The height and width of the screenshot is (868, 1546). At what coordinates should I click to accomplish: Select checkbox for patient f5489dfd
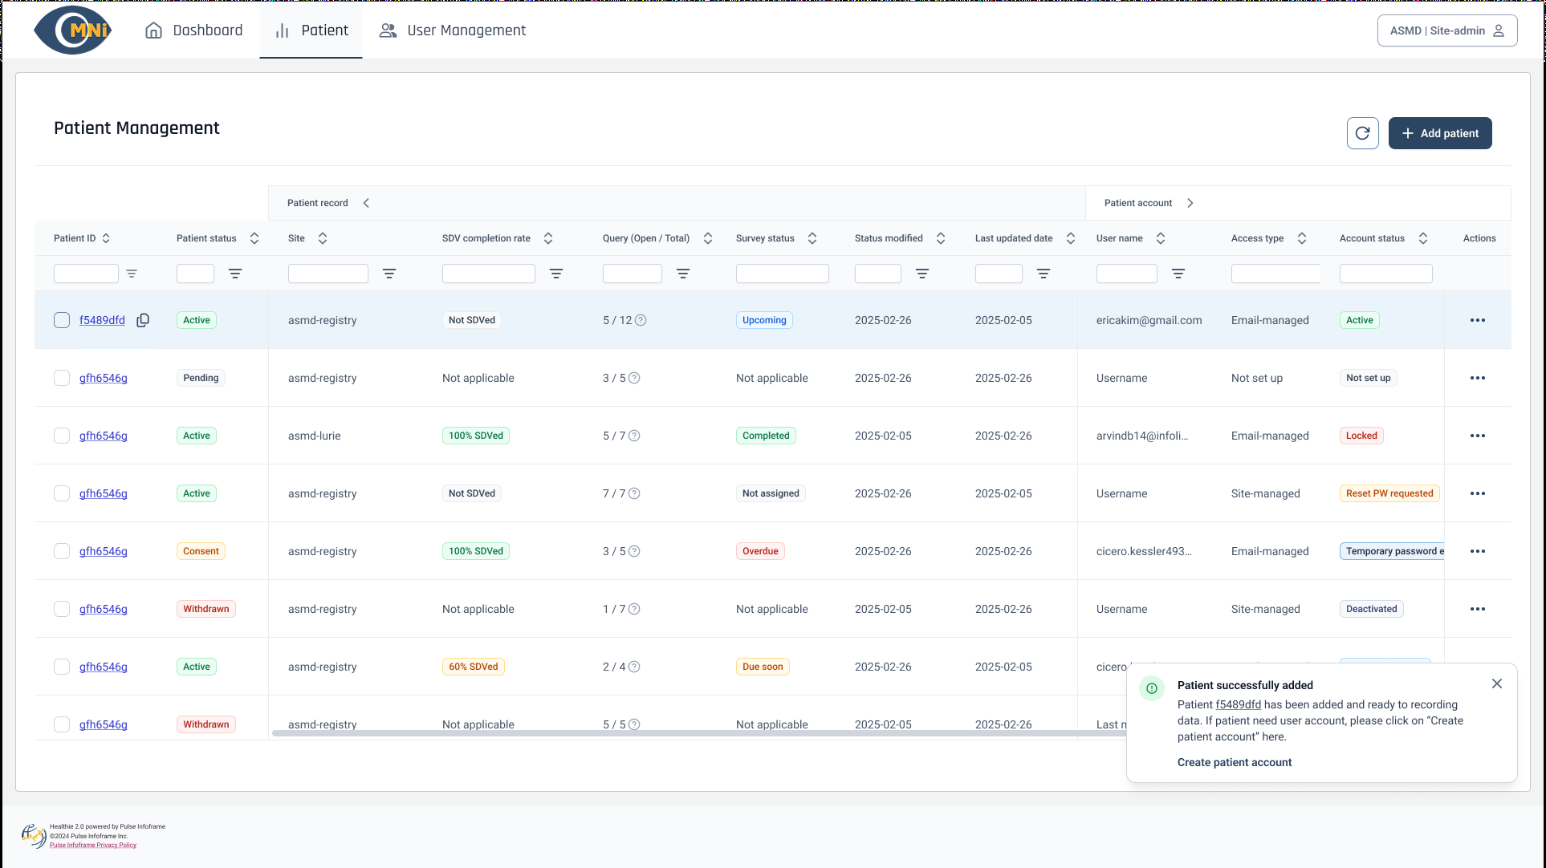[62, 320]
